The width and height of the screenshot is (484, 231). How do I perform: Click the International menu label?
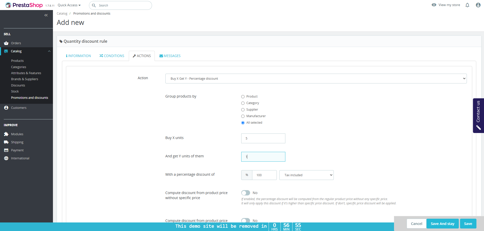[20, 158]
